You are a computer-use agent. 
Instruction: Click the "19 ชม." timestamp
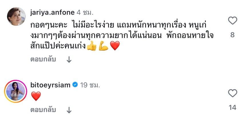click(x=88, y=85)
